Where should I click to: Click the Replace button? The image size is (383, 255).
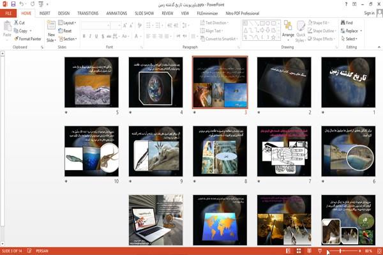[x=352, y=31]
